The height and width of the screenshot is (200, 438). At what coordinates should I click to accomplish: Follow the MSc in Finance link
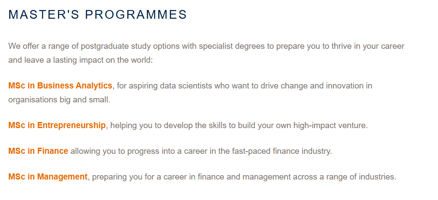(x=38, y=151)
